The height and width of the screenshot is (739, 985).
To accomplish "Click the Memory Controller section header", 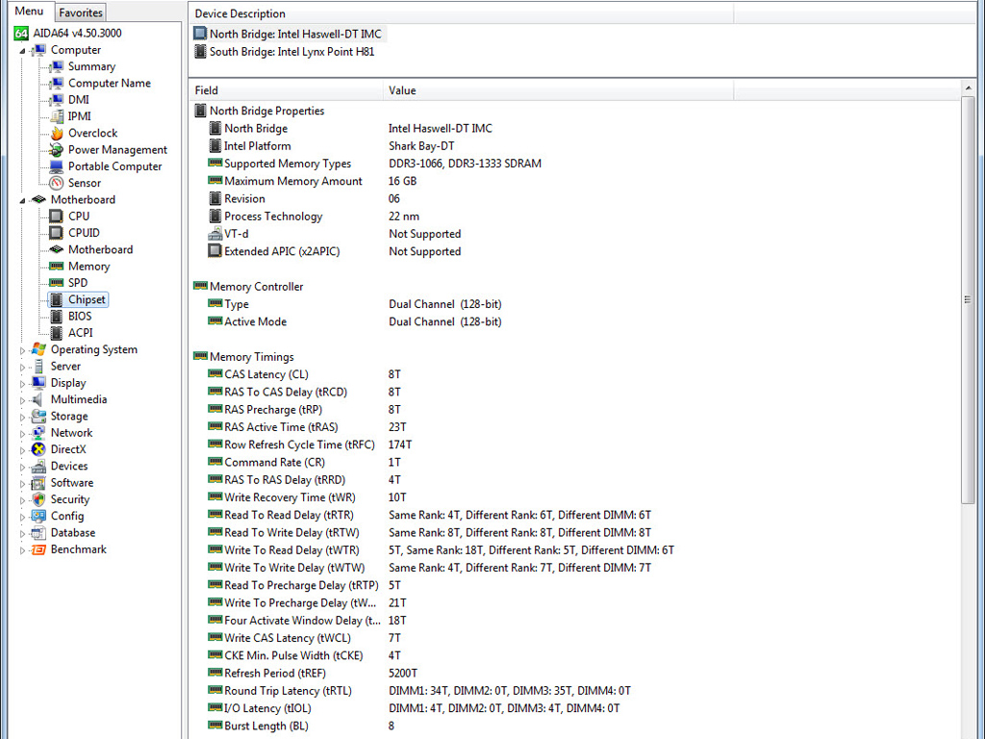I will 249,287.
